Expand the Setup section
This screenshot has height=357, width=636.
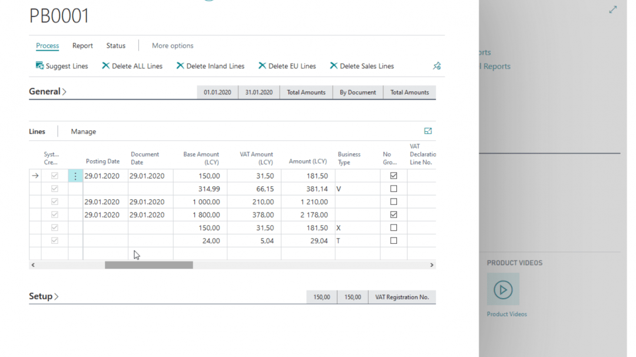pyautogui.click(x=44, y=296)
